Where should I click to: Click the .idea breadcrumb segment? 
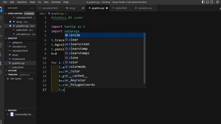tap(42, 13)
